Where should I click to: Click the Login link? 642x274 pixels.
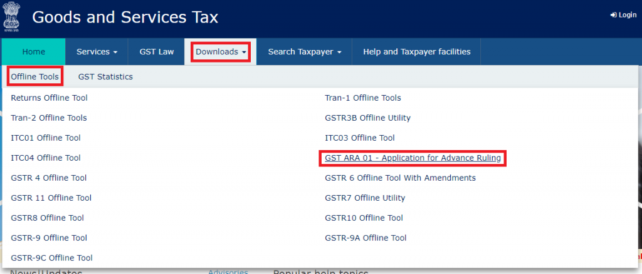pos(623,15)
